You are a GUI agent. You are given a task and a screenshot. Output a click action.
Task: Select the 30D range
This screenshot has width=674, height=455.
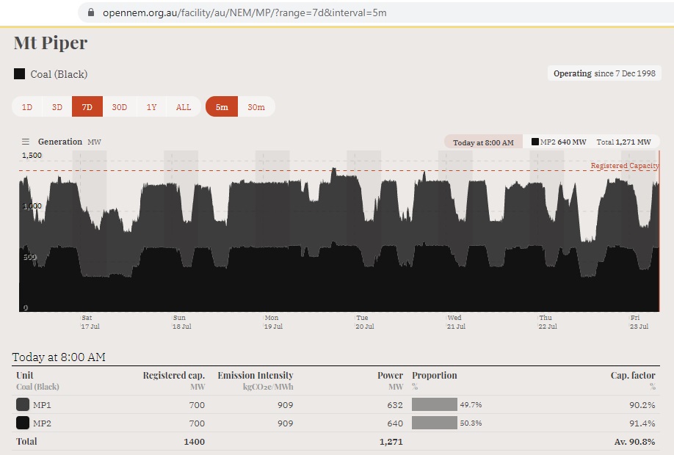coord(120,107)
